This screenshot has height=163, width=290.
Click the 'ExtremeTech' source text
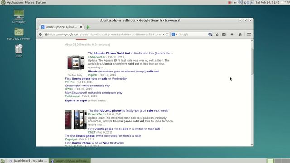[96, 114]
